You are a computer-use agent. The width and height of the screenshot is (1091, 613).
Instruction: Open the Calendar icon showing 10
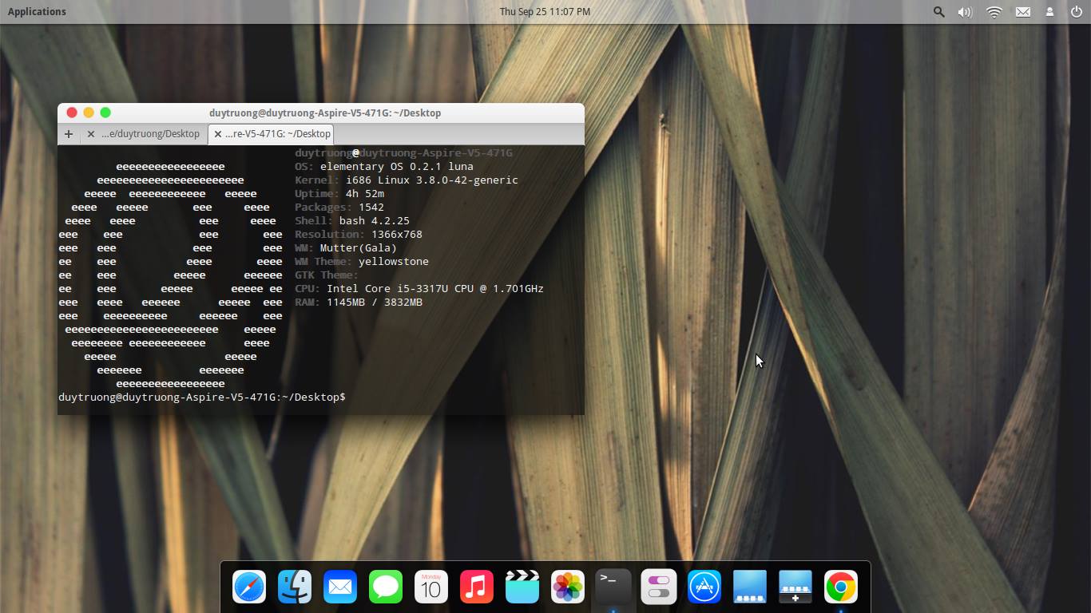point(431,587)
